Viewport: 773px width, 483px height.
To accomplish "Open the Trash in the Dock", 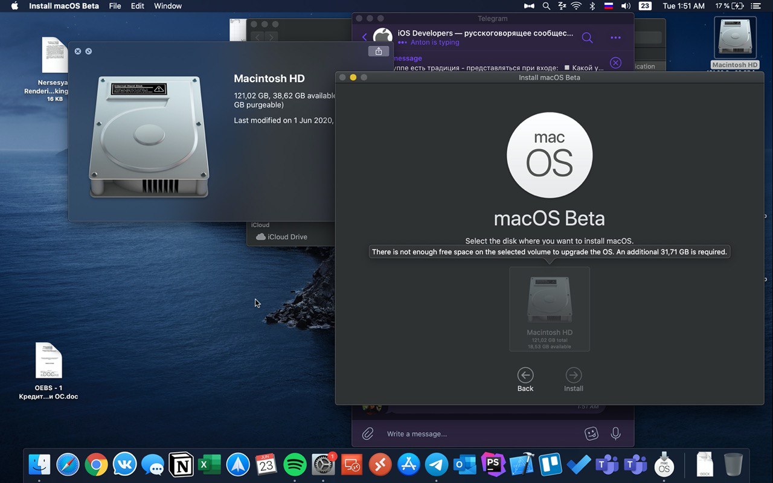I will pyautogui.click(x=733, y=464).
